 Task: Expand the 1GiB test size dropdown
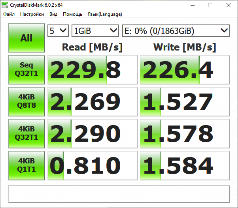(95, 30)
